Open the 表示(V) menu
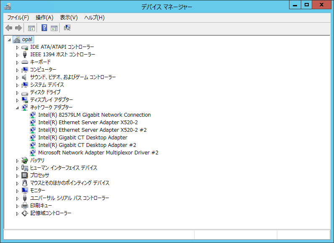The image size is (334, 243). (x=68, y=18)
